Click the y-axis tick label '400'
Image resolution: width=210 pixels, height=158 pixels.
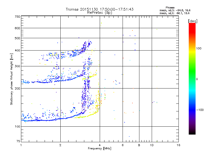[x=17, y=51]
